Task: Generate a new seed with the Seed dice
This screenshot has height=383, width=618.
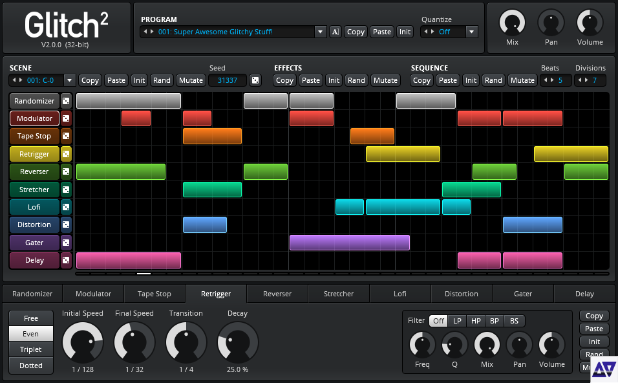Action: tap(255, 80)
